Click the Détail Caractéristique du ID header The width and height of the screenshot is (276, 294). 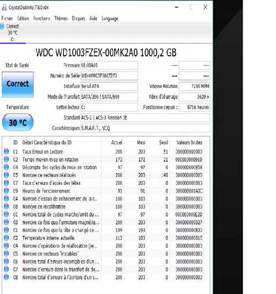click(x=47, y=142)
